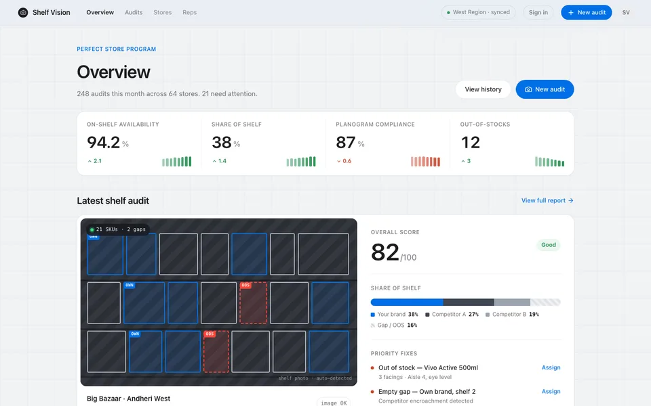
Task: Click the image OK badge
Action: [x=334, y=403]
